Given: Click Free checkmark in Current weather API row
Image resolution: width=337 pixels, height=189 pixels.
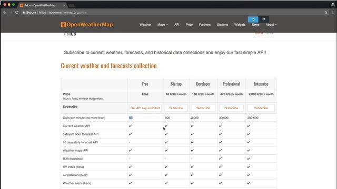Looking at the screenshot, I should (x=130, y=126).
